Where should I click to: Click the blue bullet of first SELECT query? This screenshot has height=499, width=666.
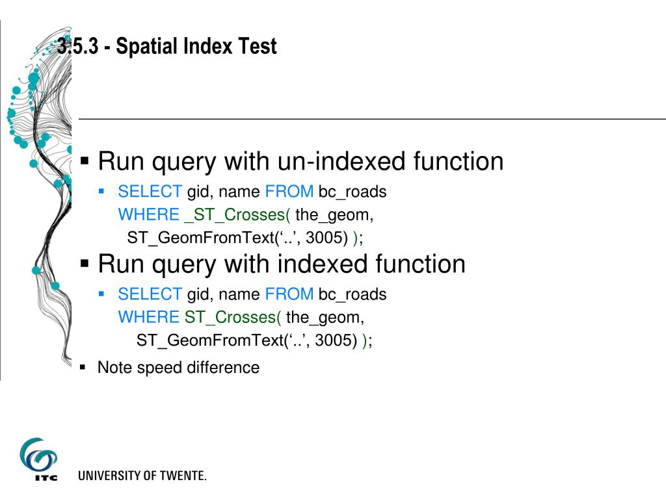[x=101, y=191]
